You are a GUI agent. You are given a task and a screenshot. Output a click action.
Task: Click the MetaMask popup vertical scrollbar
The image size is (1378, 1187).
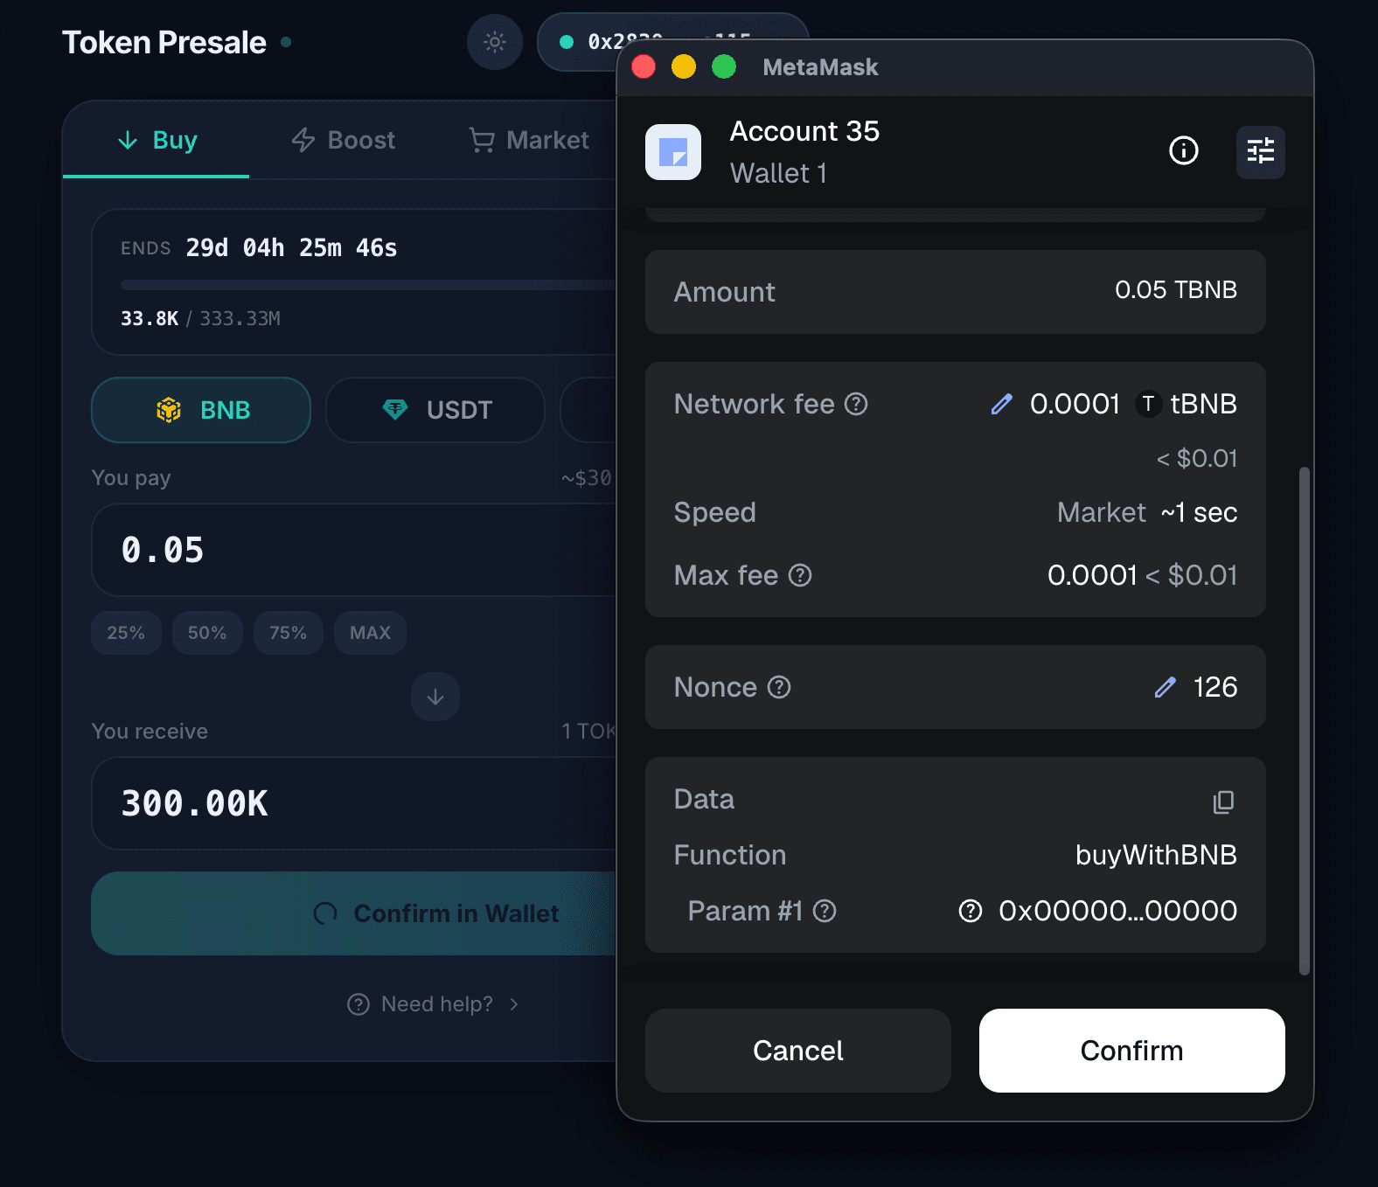(1304, 720)
